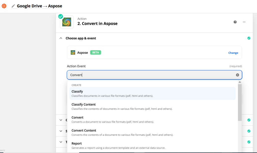Click the dropdown list scrollbar up arrow

[x=240, y=82]
